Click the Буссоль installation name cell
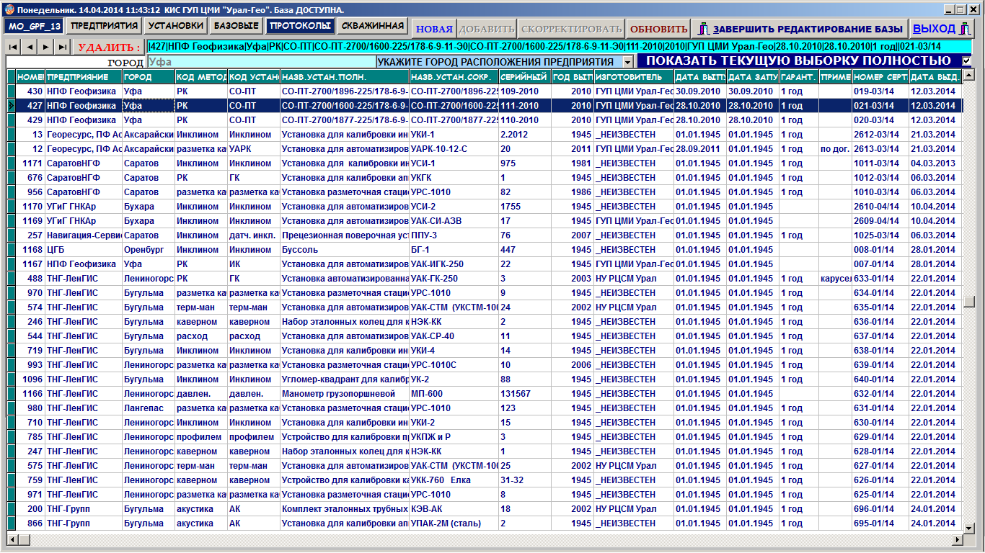 [x=345, y=250]
